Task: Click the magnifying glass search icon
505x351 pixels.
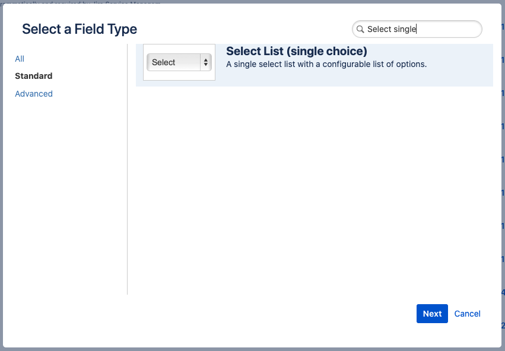Action: point(361,29)
